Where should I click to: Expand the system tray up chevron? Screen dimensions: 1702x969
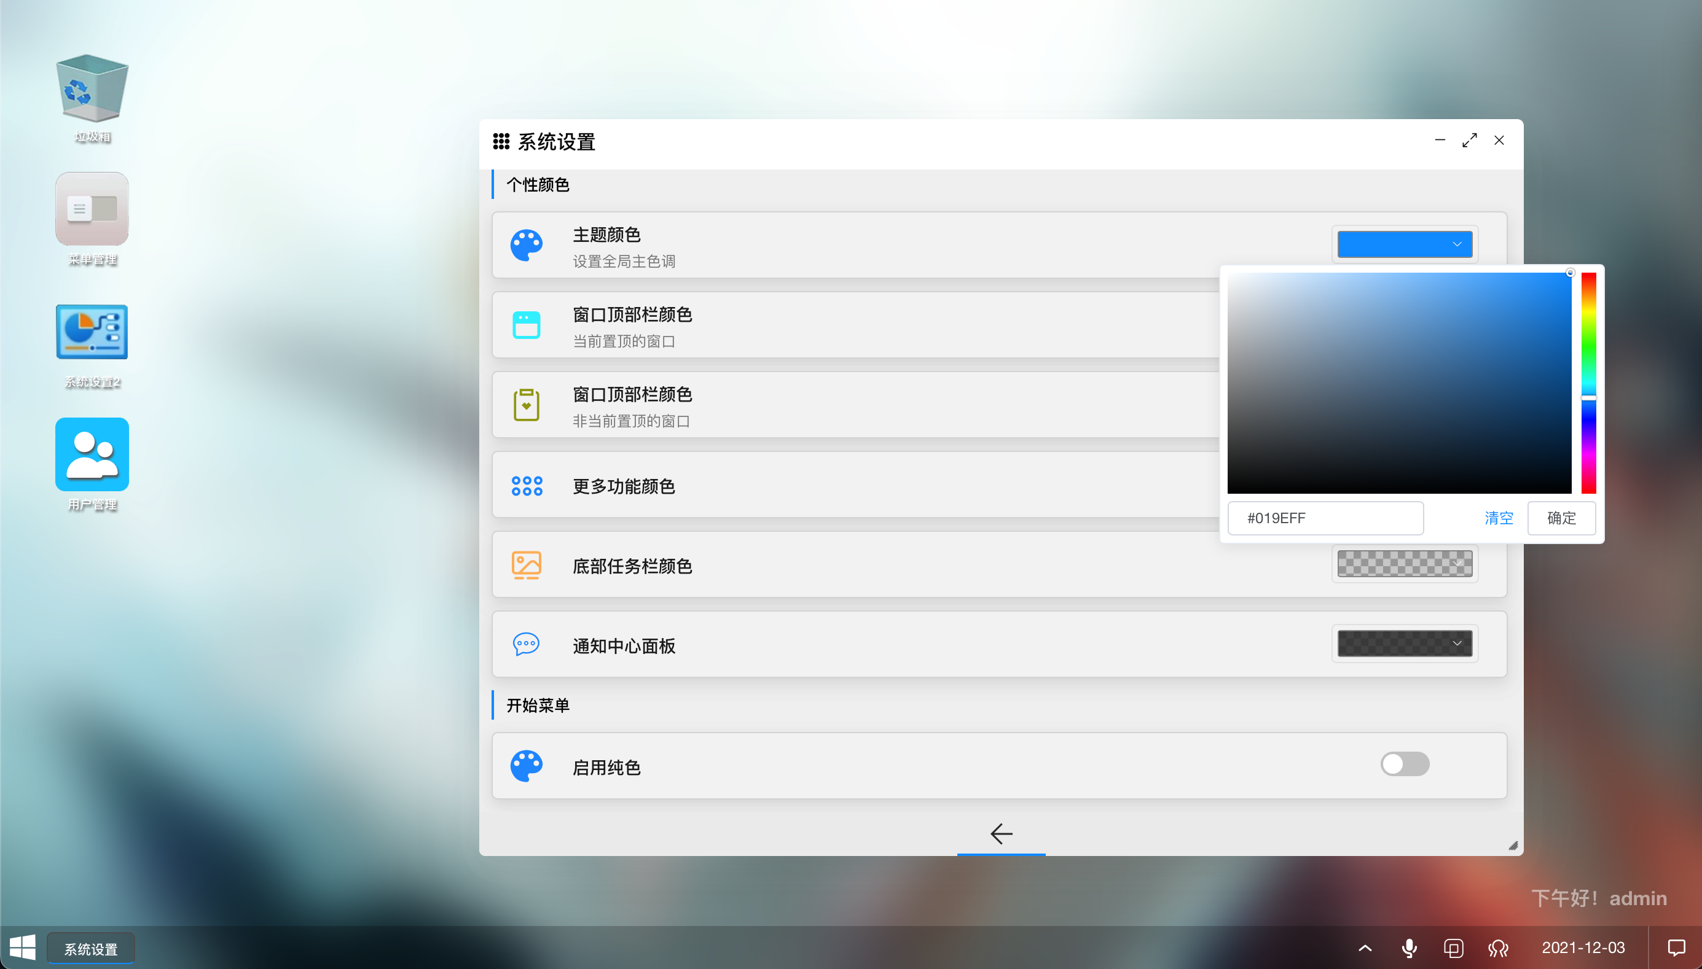pos(1365,948)
